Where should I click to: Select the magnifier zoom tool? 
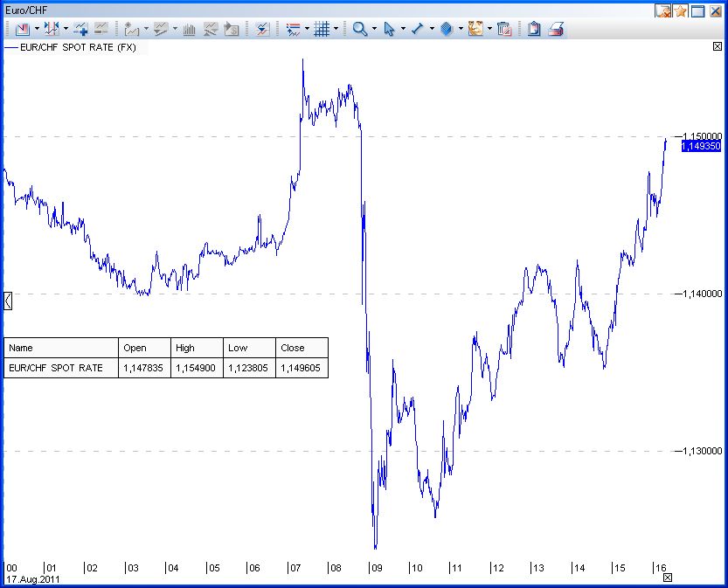coord(360,29)
